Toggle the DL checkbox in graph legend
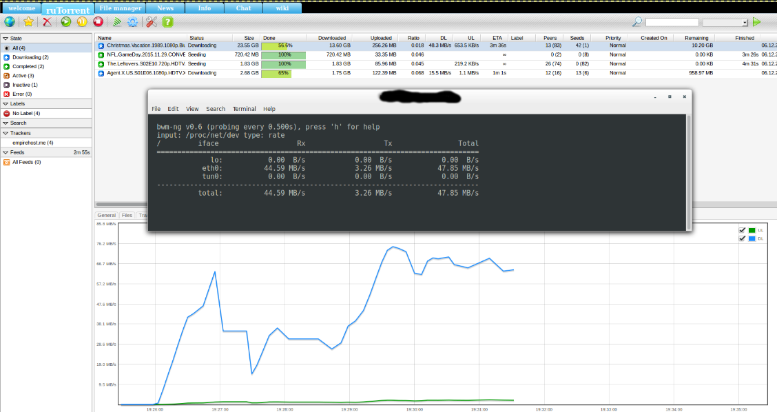The image size is (777, 412). [x=742, y=238]
